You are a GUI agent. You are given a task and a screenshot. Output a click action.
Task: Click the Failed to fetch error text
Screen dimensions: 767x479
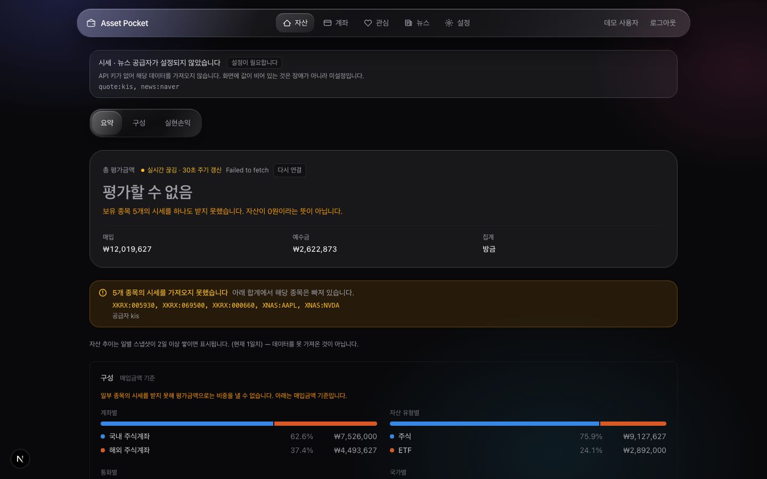[x=247, y=170]
